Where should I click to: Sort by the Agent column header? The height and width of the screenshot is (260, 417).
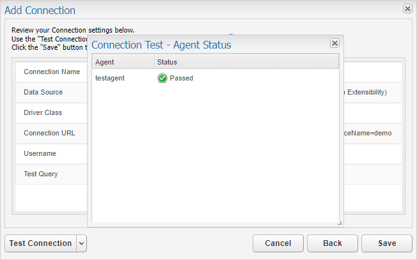coord(123,62)
